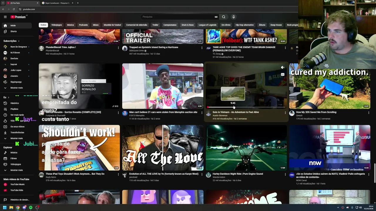376x211 pixels.
Task: Open more options for 3DS scrolling video
Action: pyautogui.click(x=369, y=113)
